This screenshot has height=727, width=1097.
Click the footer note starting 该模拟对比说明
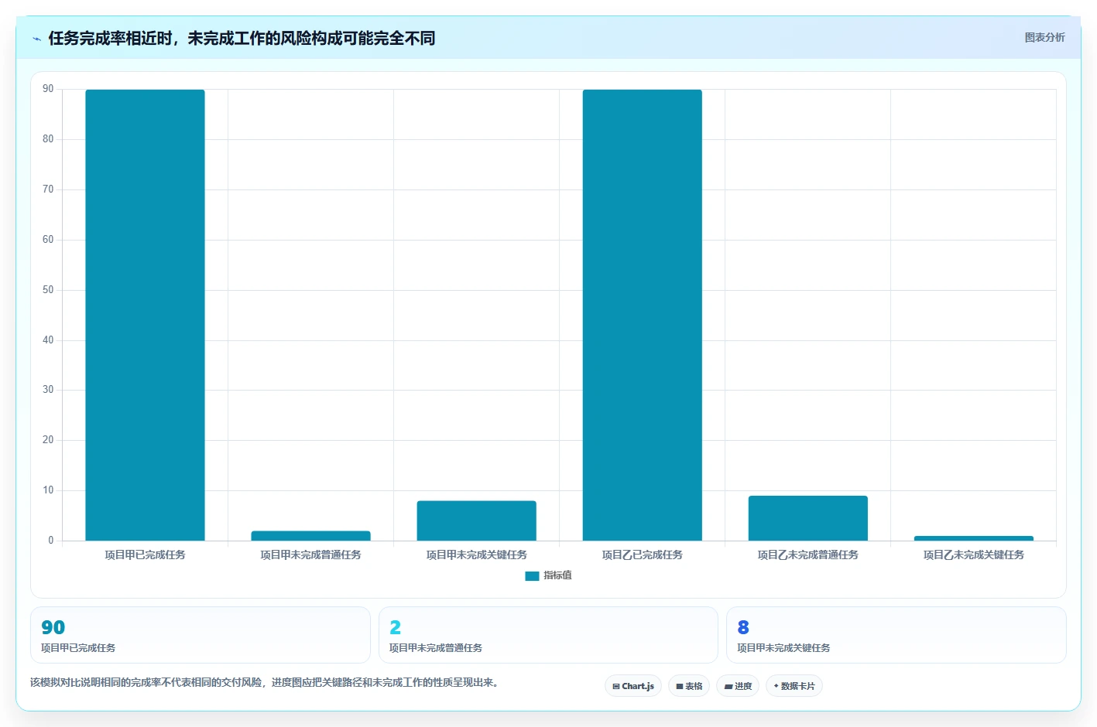click(266, 683)
